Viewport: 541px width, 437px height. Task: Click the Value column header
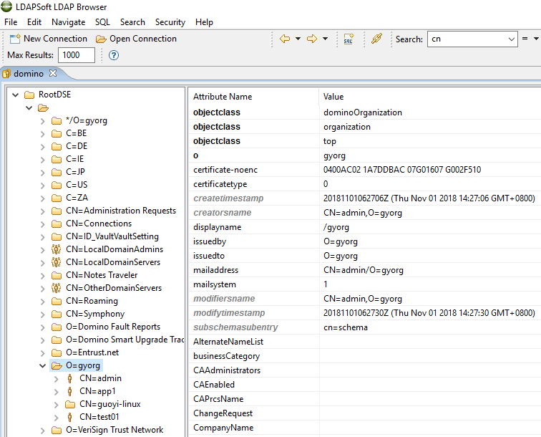[333, 97]
